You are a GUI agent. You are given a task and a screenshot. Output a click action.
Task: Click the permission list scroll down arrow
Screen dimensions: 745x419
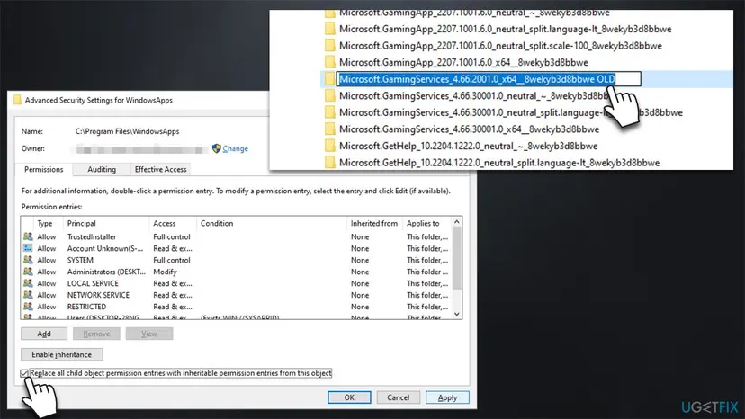pos(456,314)
